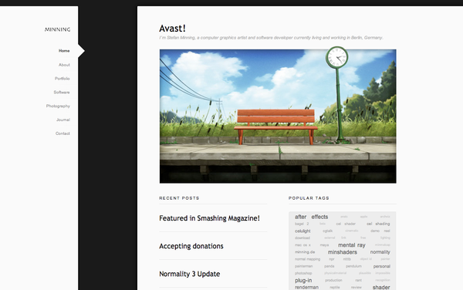Screen dimensions: 463x290
Task: Select the 'mental ray' tag
Action: point(352,245)
